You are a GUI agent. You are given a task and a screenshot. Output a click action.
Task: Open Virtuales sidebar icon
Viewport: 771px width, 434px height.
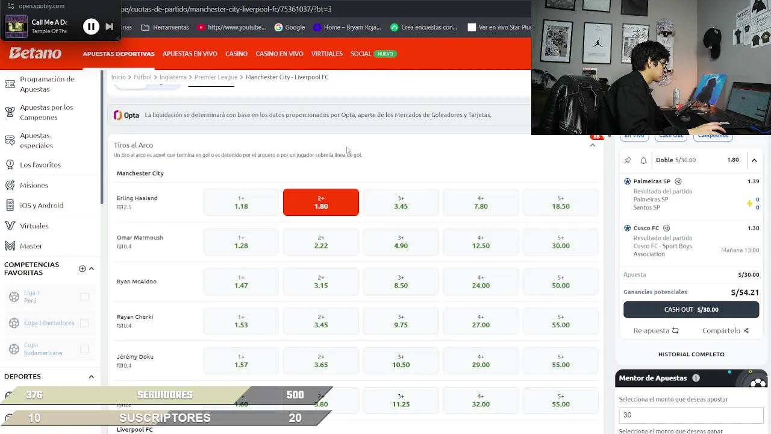click(x=10, y=225)
